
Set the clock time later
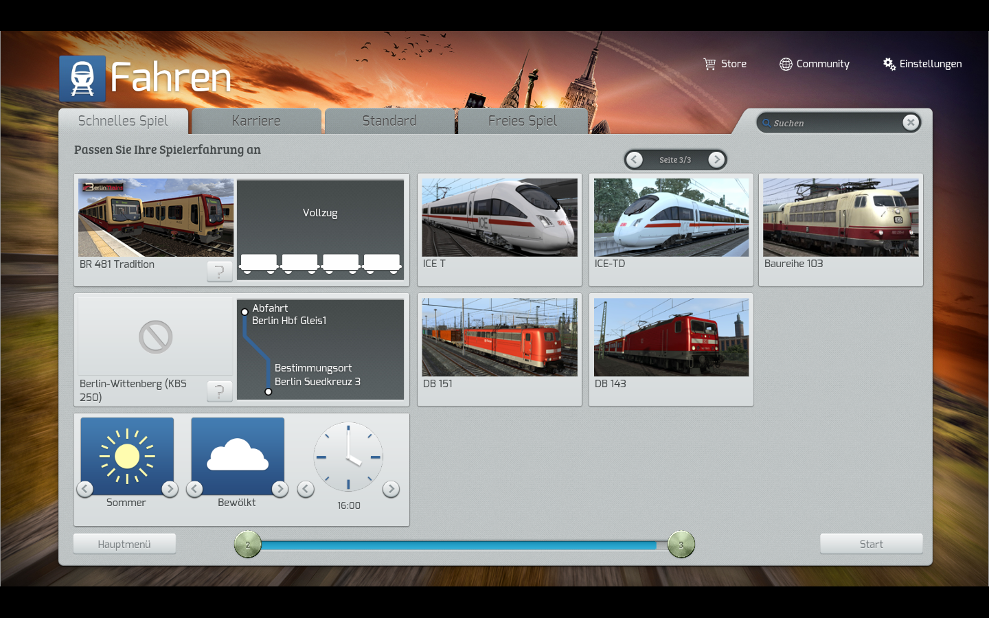391,489
